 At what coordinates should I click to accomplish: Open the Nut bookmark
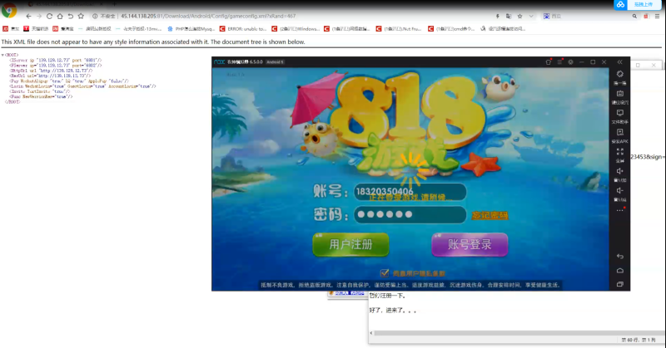pyautogui.click(x=400, y=29)
